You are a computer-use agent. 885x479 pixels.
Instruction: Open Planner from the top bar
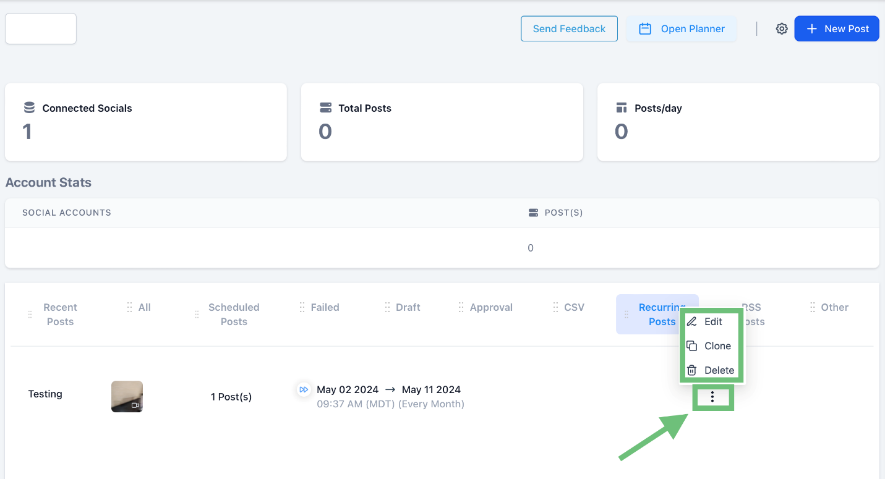(682, 29)
